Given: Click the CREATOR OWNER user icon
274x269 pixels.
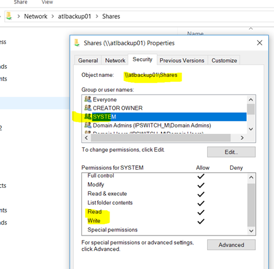Looking at the screenshot, I should coord(88,107).
